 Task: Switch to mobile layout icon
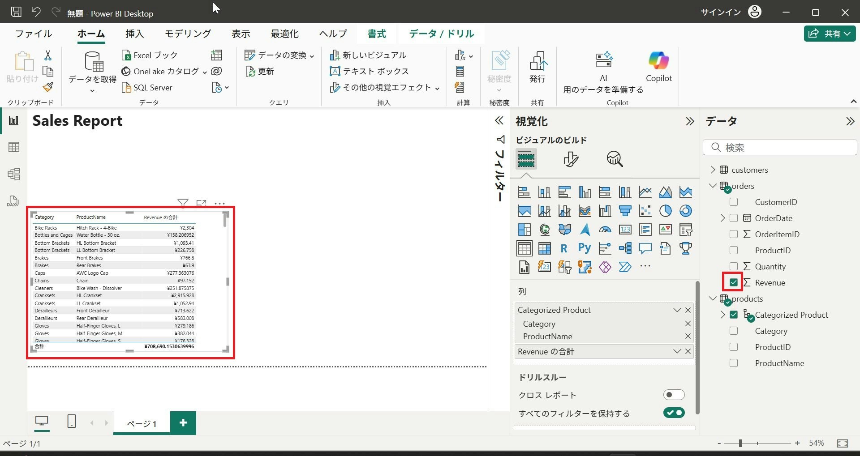point(72,421)
